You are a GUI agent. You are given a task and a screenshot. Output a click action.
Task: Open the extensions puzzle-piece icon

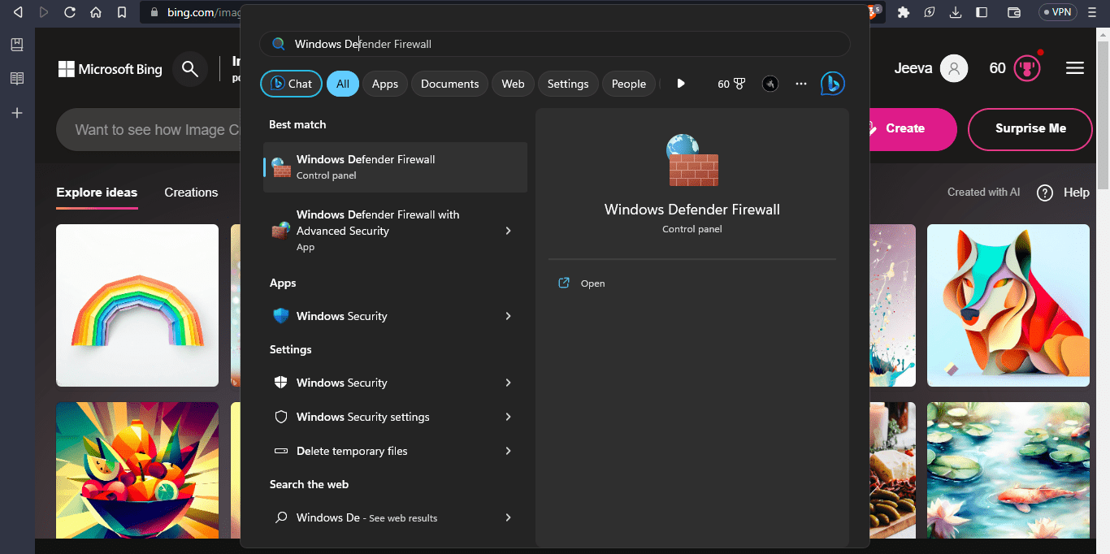[x=903, y=12]
